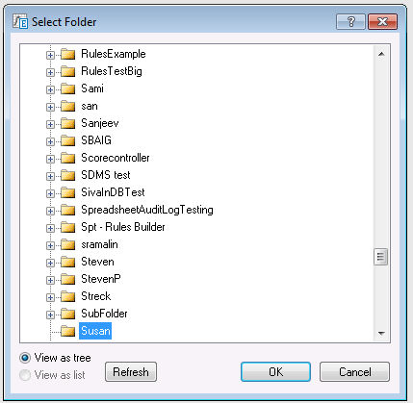Click the Select Folder title bar icon
Viewport: 413px width, 403px height.
pos(20,22)
